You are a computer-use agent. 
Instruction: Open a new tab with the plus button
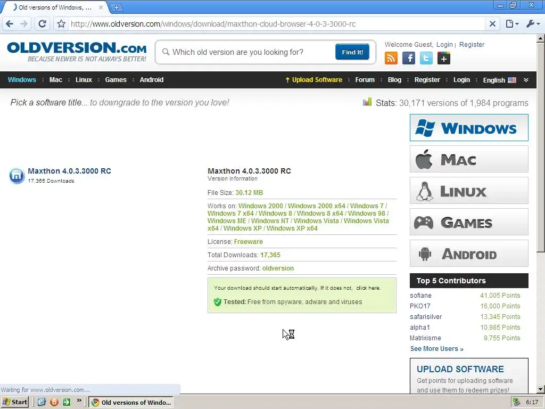117,7
